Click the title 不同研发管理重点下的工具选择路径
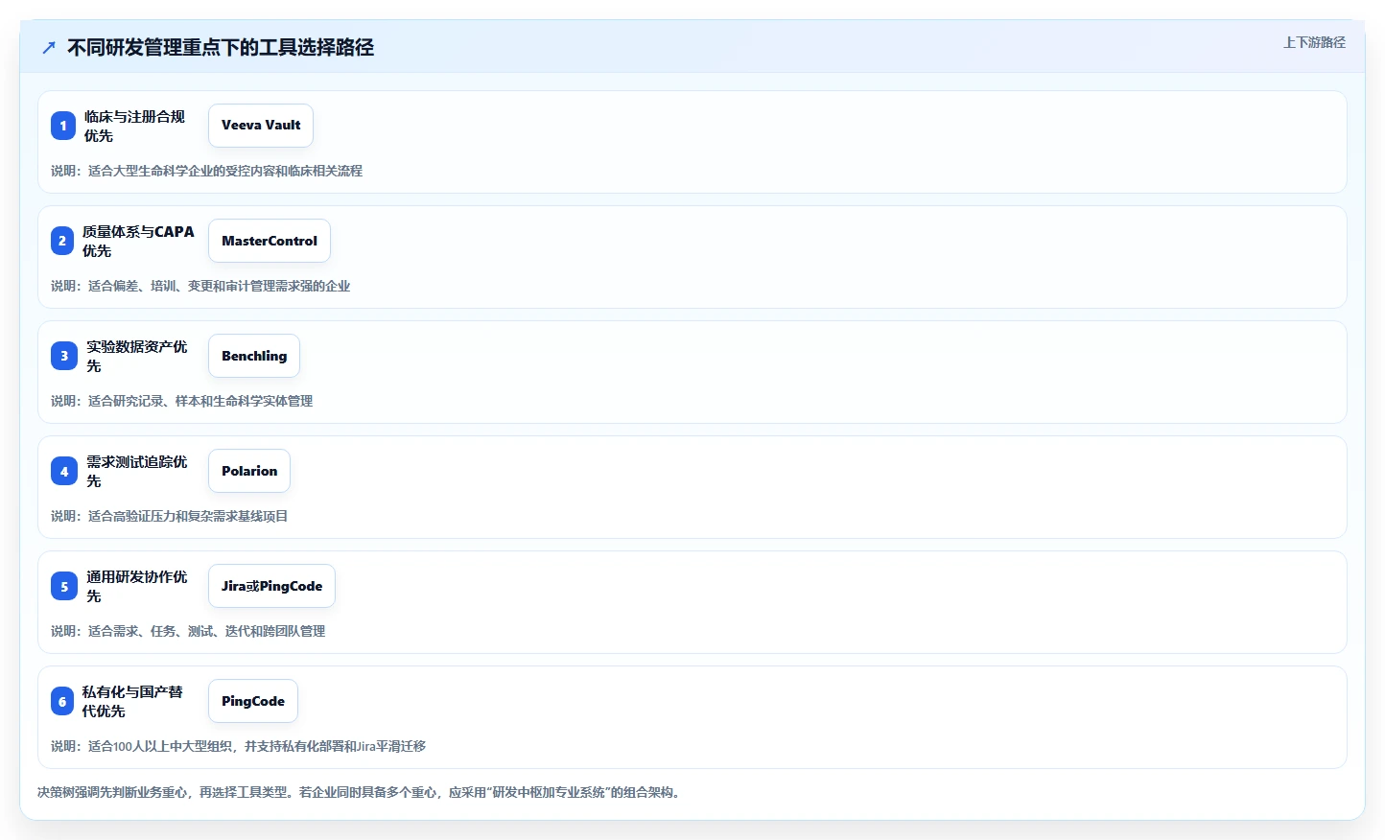 [221, 47]
